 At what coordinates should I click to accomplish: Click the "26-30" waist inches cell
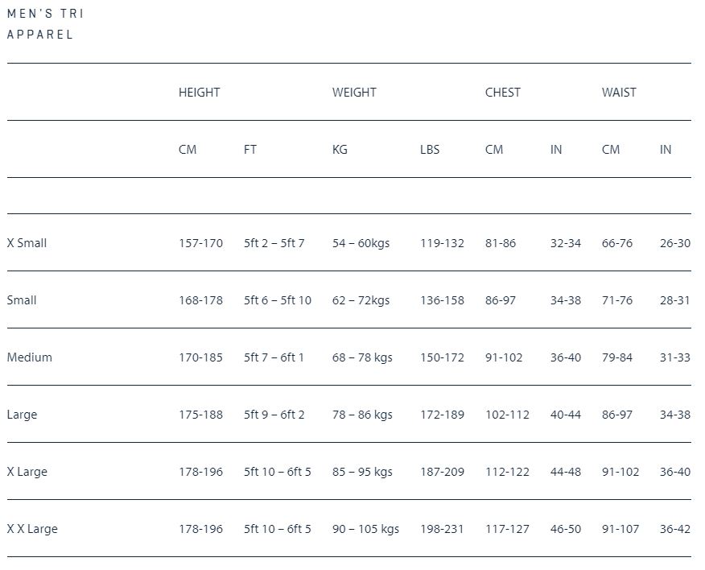pos(674,243)
